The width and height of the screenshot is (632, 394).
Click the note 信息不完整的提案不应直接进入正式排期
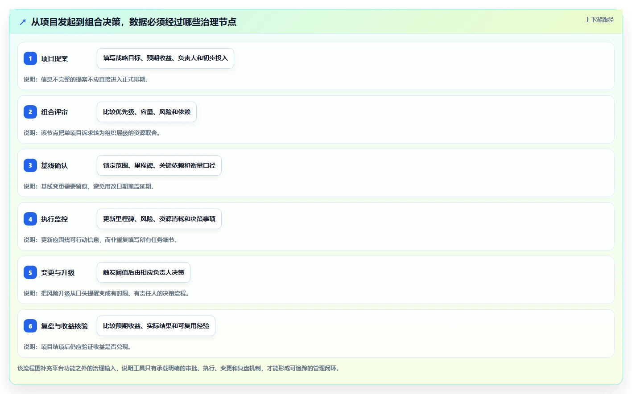coord(95,79)
